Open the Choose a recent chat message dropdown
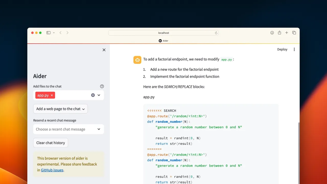 (68, 129)
